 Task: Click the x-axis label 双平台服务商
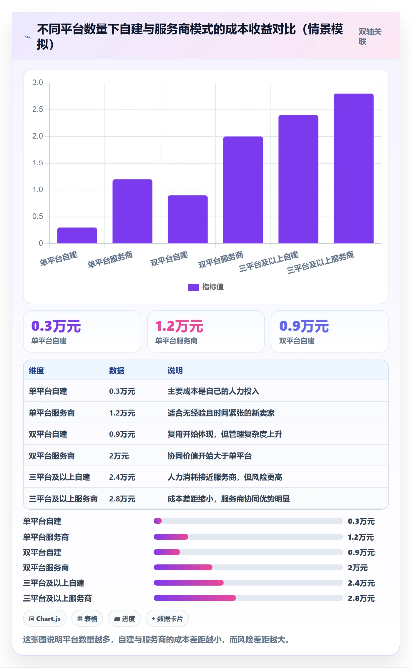[x=220, y=260]
